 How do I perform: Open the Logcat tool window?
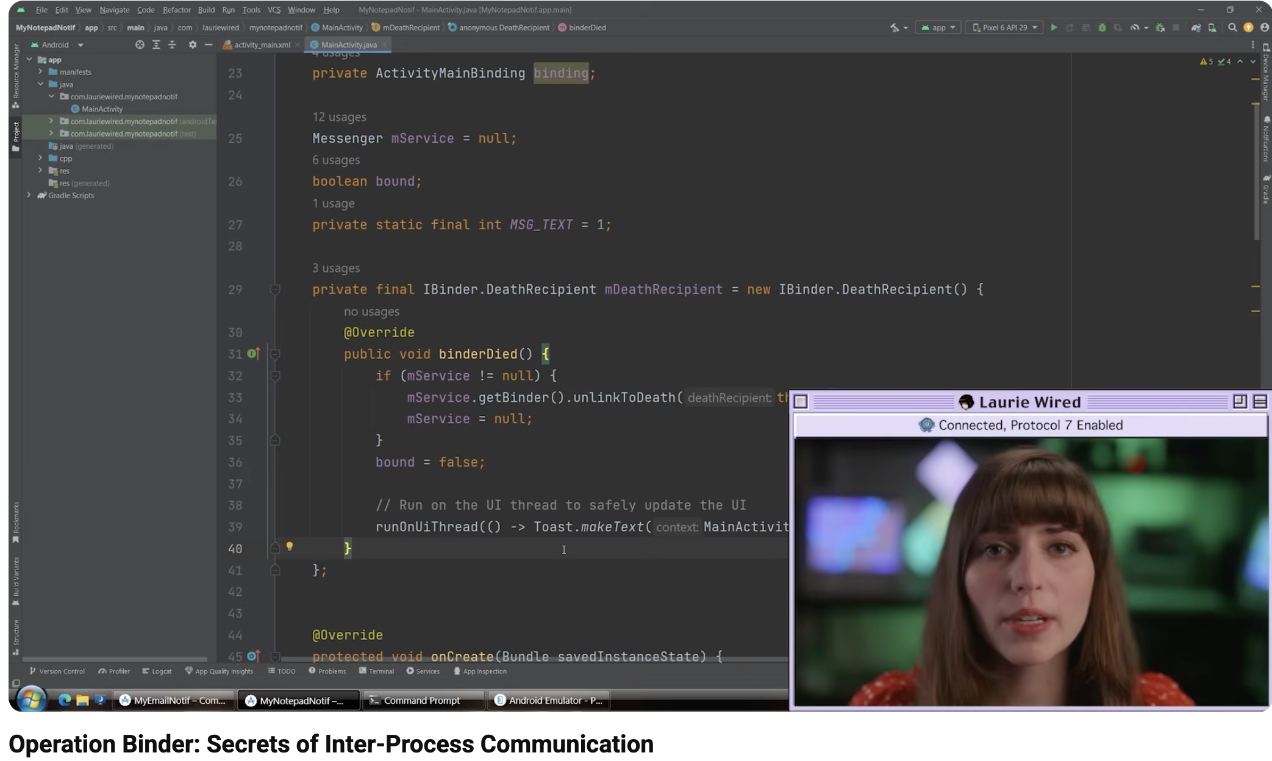tap(157, 671)
